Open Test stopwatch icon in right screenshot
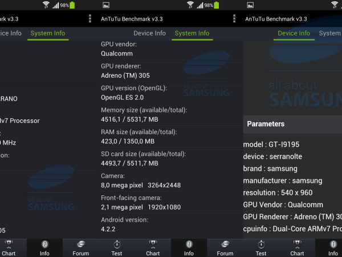342x257 pixels. click(x=261, y=244)
